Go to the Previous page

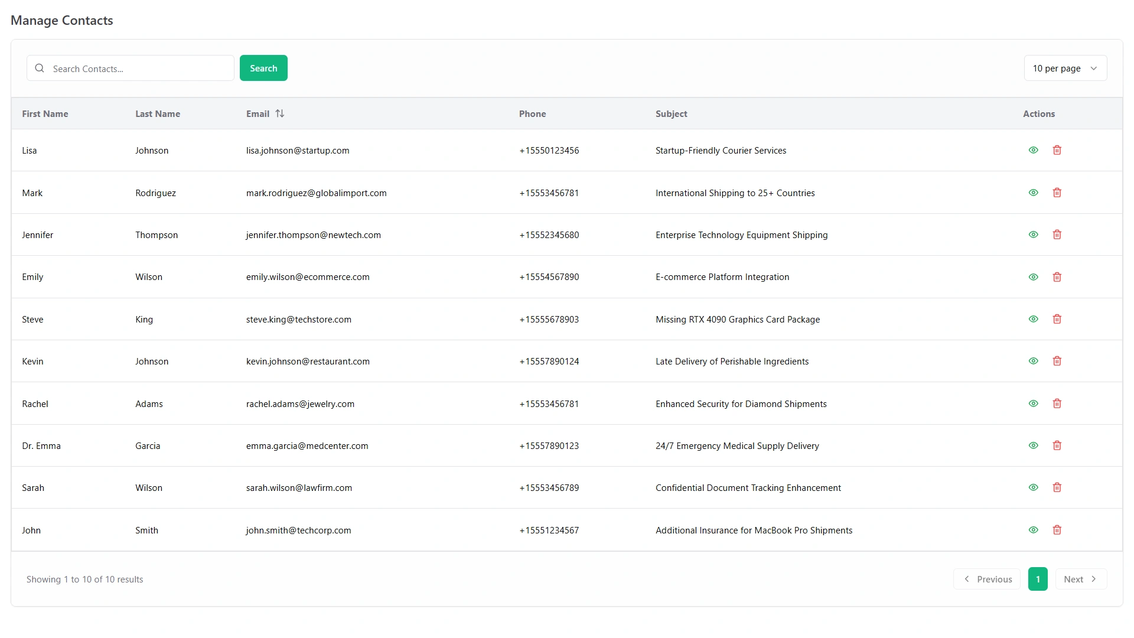(x=987, y=579)
